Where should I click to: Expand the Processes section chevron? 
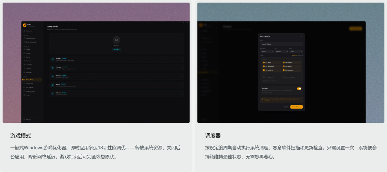point(181,68)
